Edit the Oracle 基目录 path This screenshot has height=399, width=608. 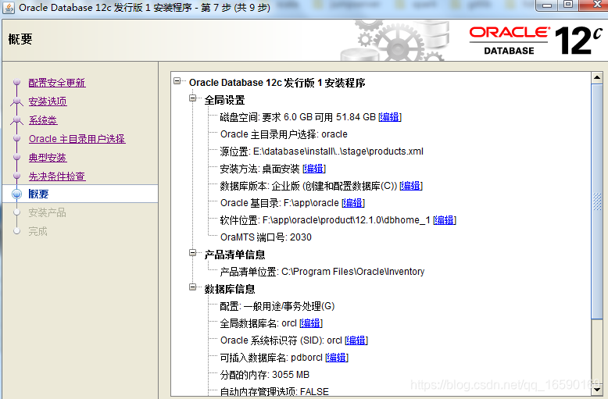coord(353,203)
